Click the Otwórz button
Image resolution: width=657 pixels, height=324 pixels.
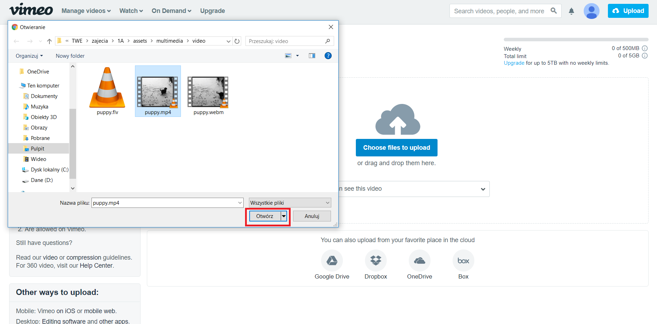click(x=265, y=216)
